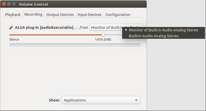Open the "from" source combo box

pyautogui.click(x=115, y=27)
